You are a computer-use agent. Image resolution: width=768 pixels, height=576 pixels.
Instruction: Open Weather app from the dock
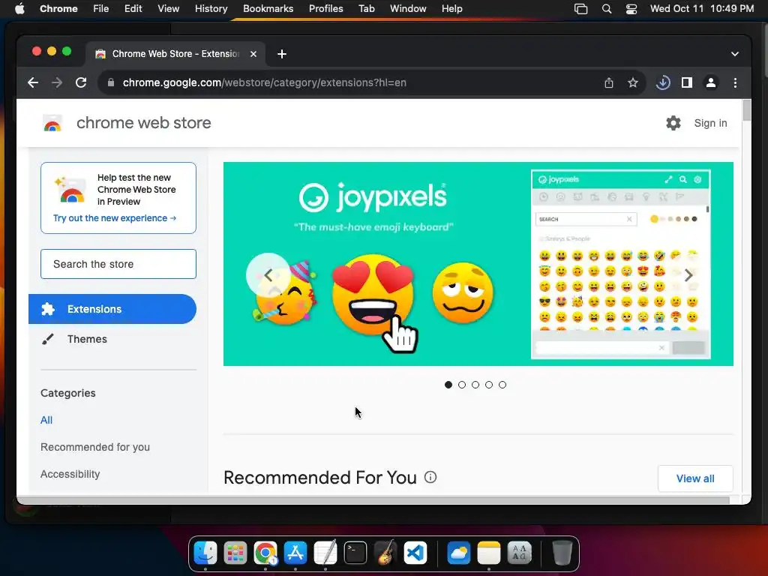click(459, 553)
